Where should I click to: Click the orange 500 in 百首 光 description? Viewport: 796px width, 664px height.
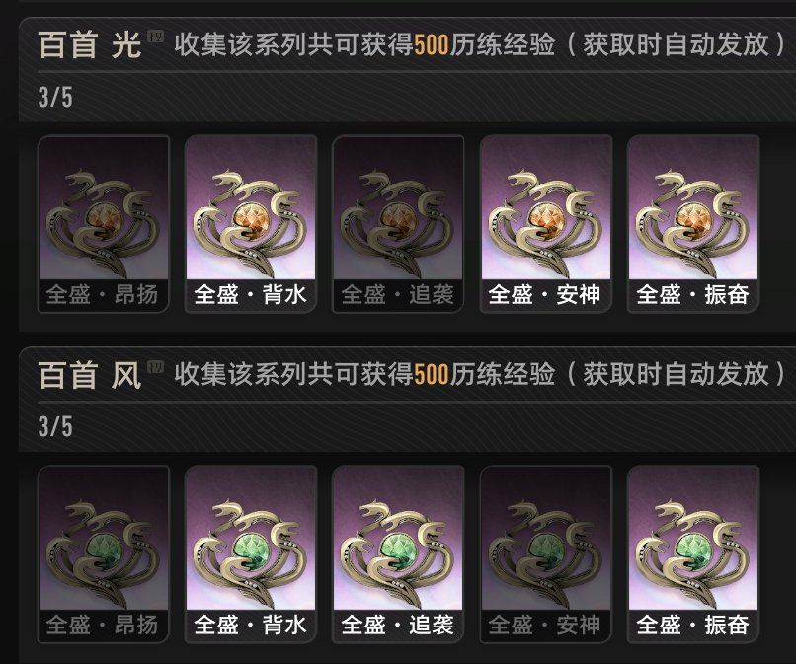[432, 44]
